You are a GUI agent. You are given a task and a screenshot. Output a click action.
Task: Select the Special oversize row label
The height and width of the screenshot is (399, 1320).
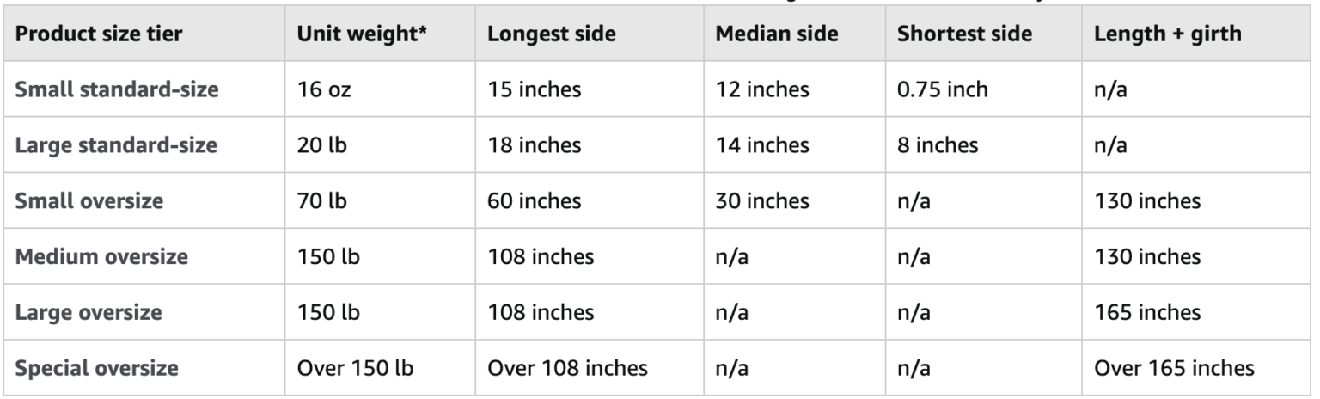coord(97,368)
